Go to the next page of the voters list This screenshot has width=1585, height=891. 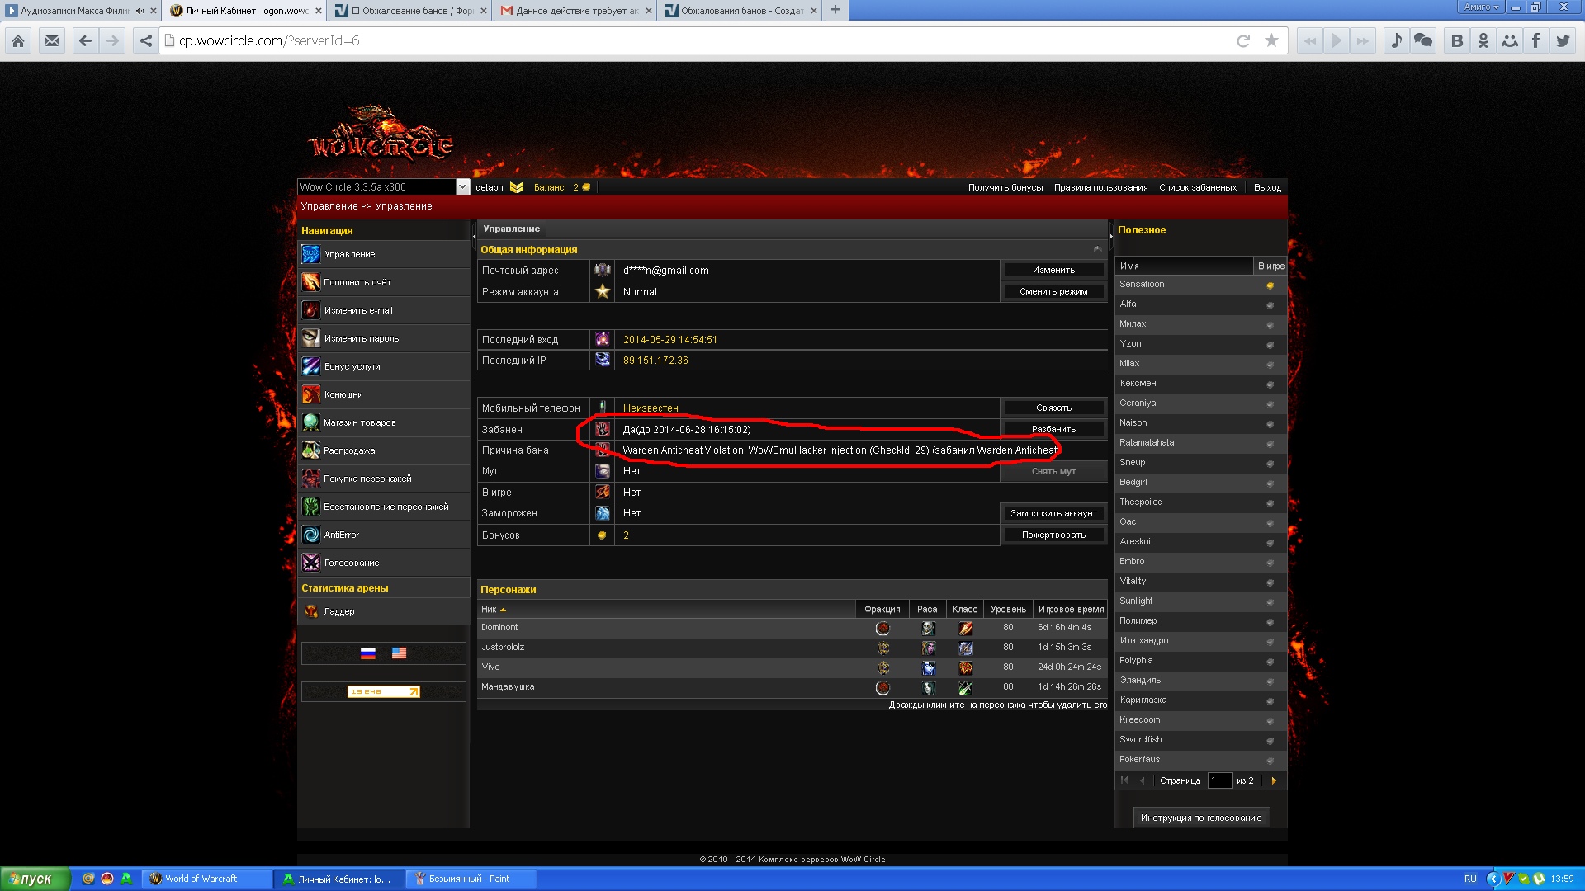pos(1274,780)
